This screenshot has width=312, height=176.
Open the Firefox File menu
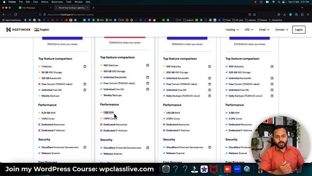point(21,2)
